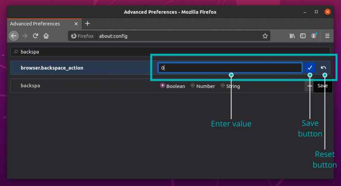
Task: Click the browser.backspace_action preference name
Action: point(52,68)
